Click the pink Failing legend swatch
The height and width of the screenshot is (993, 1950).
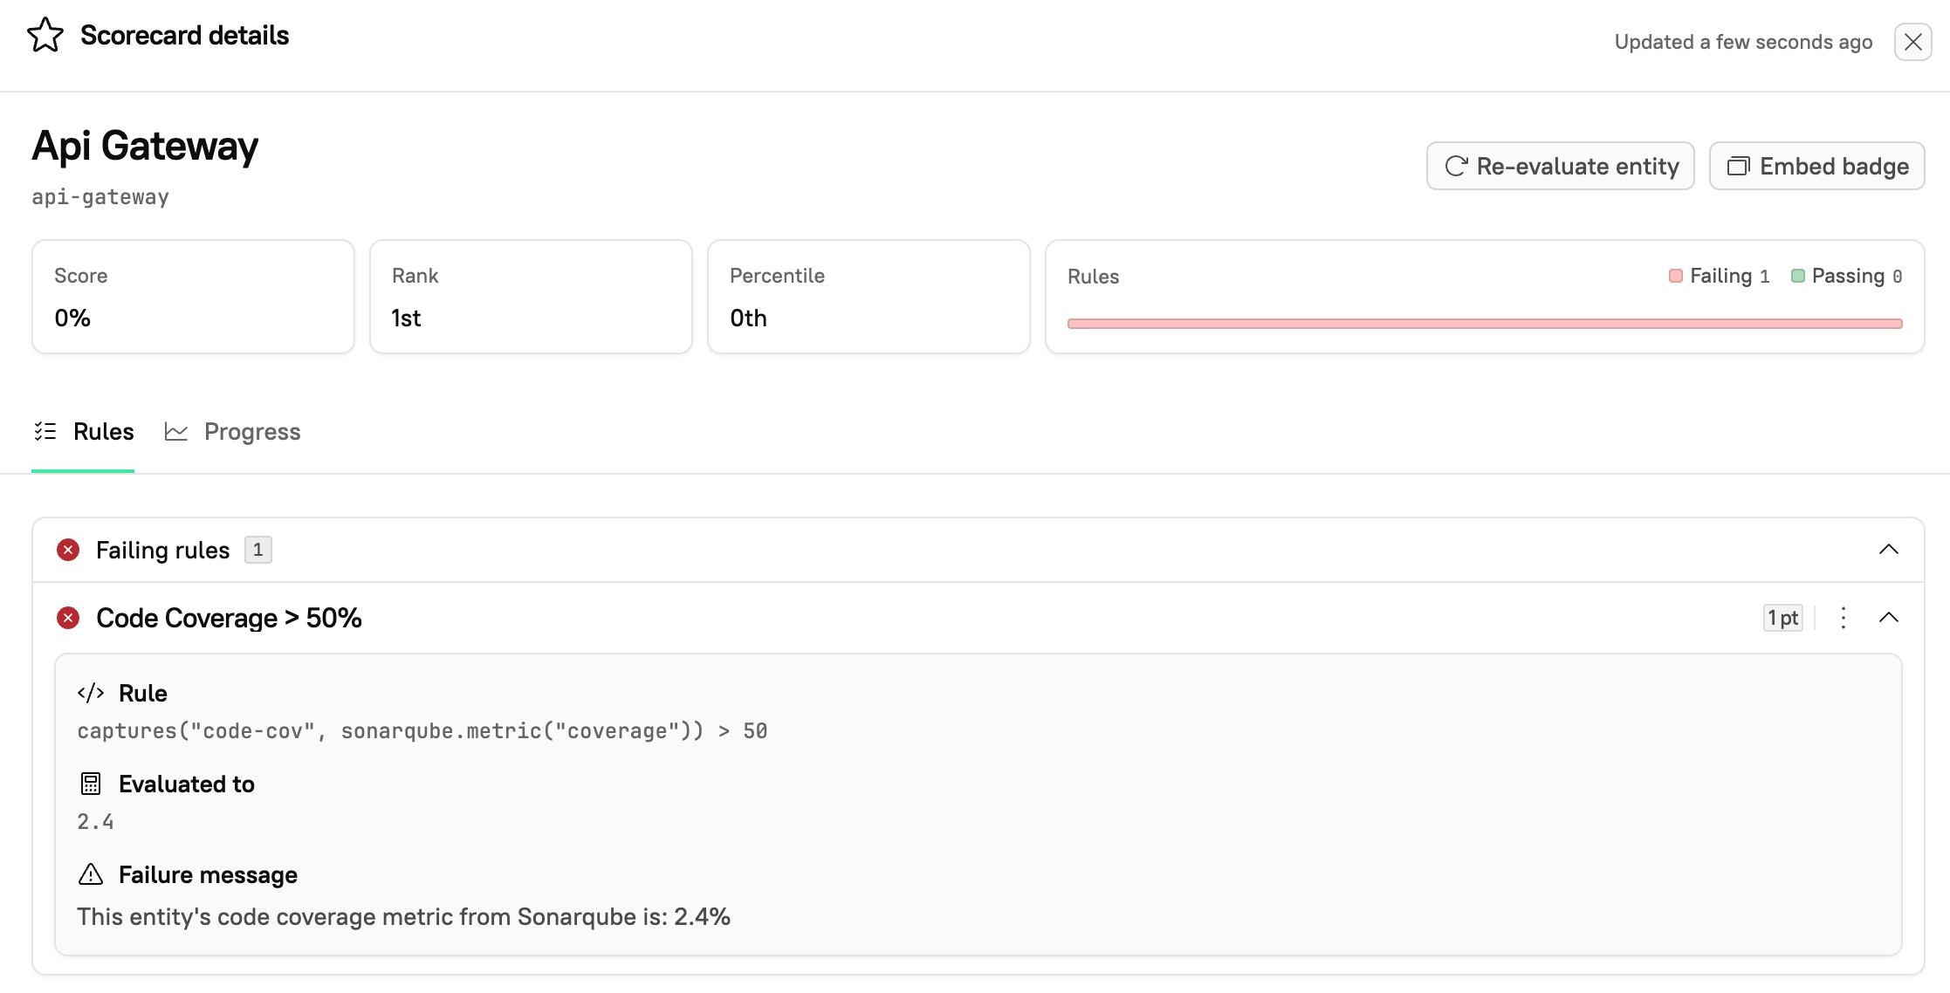pyautogui.click(x=1675, y=276)
